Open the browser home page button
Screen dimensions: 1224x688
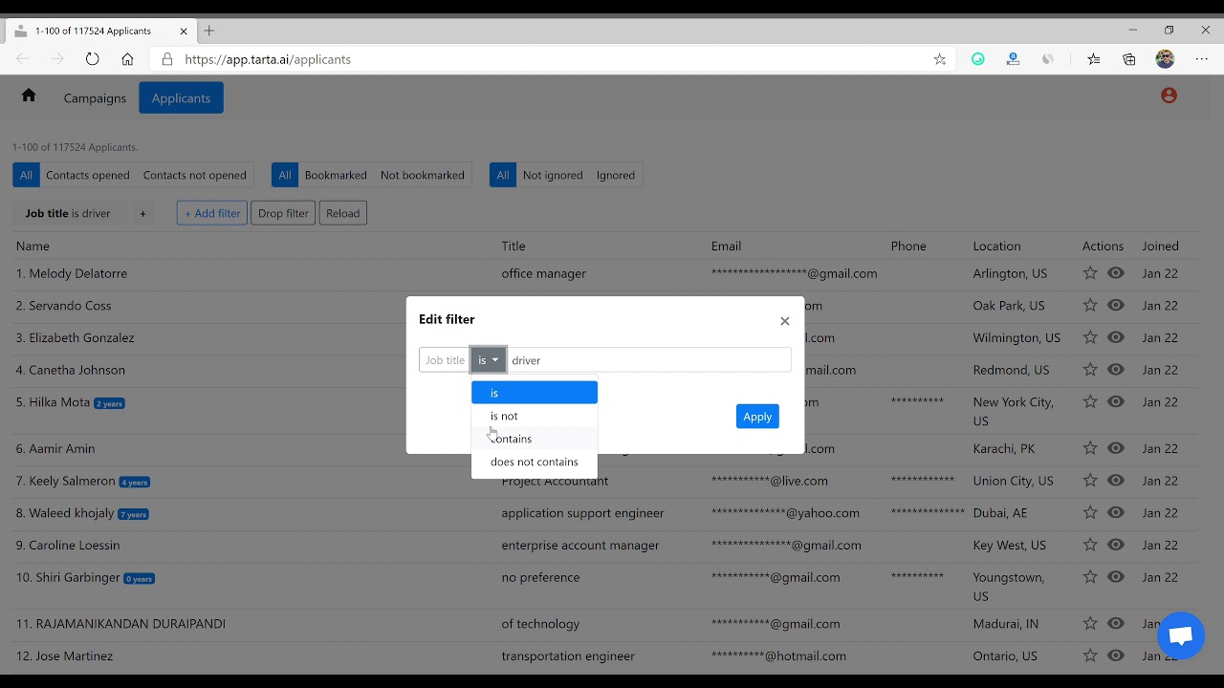tap(127, 59)
